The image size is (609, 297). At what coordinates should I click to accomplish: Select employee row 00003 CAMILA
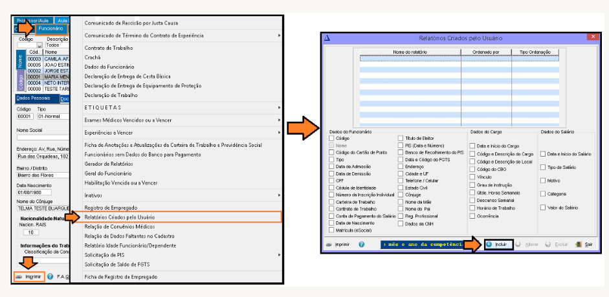pos(48,59)
